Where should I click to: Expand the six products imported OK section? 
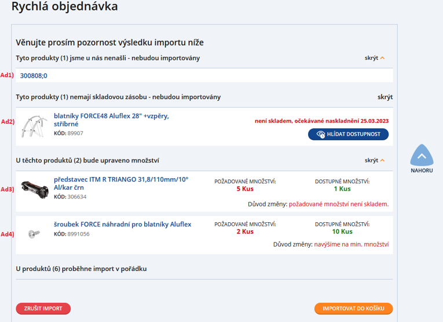click(81, 269)
